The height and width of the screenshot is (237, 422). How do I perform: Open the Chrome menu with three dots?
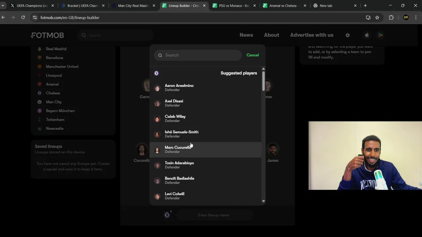416,17
